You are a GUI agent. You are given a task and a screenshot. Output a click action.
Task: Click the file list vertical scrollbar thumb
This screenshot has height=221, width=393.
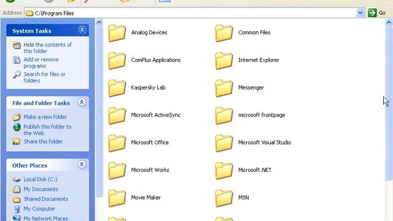pyautogui.click(x=389, y=103)
